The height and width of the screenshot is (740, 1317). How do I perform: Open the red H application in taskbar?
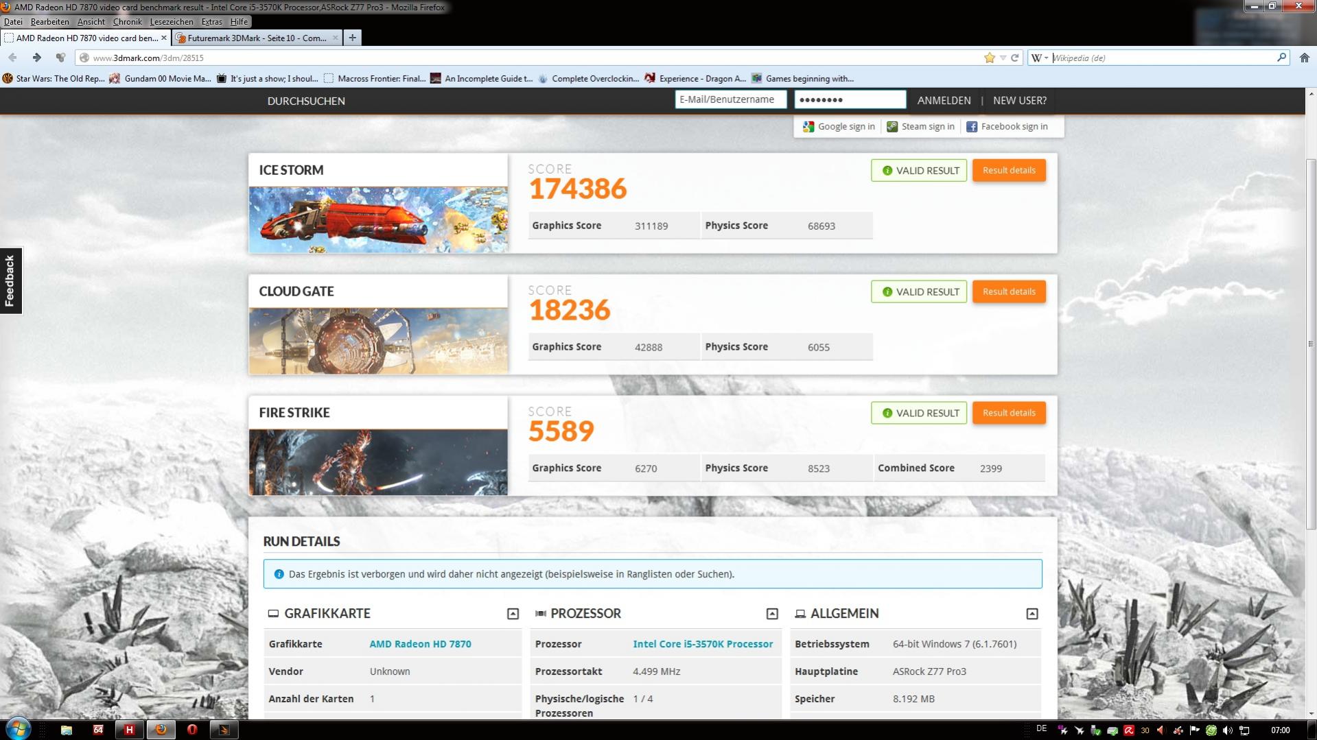129,730
